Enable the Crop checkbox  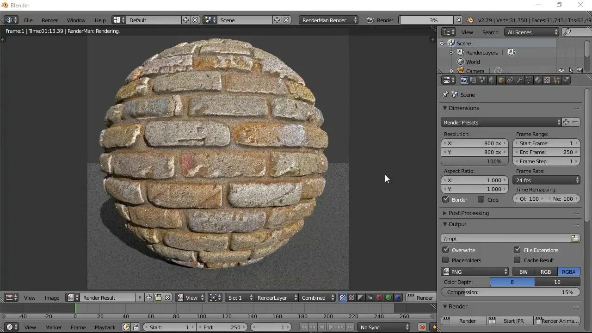pos(481,199)
